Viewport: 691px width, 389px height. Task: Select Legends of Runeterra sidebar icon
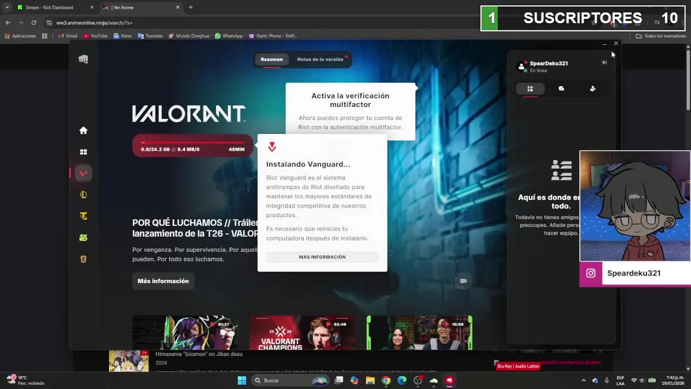point(83,259)
